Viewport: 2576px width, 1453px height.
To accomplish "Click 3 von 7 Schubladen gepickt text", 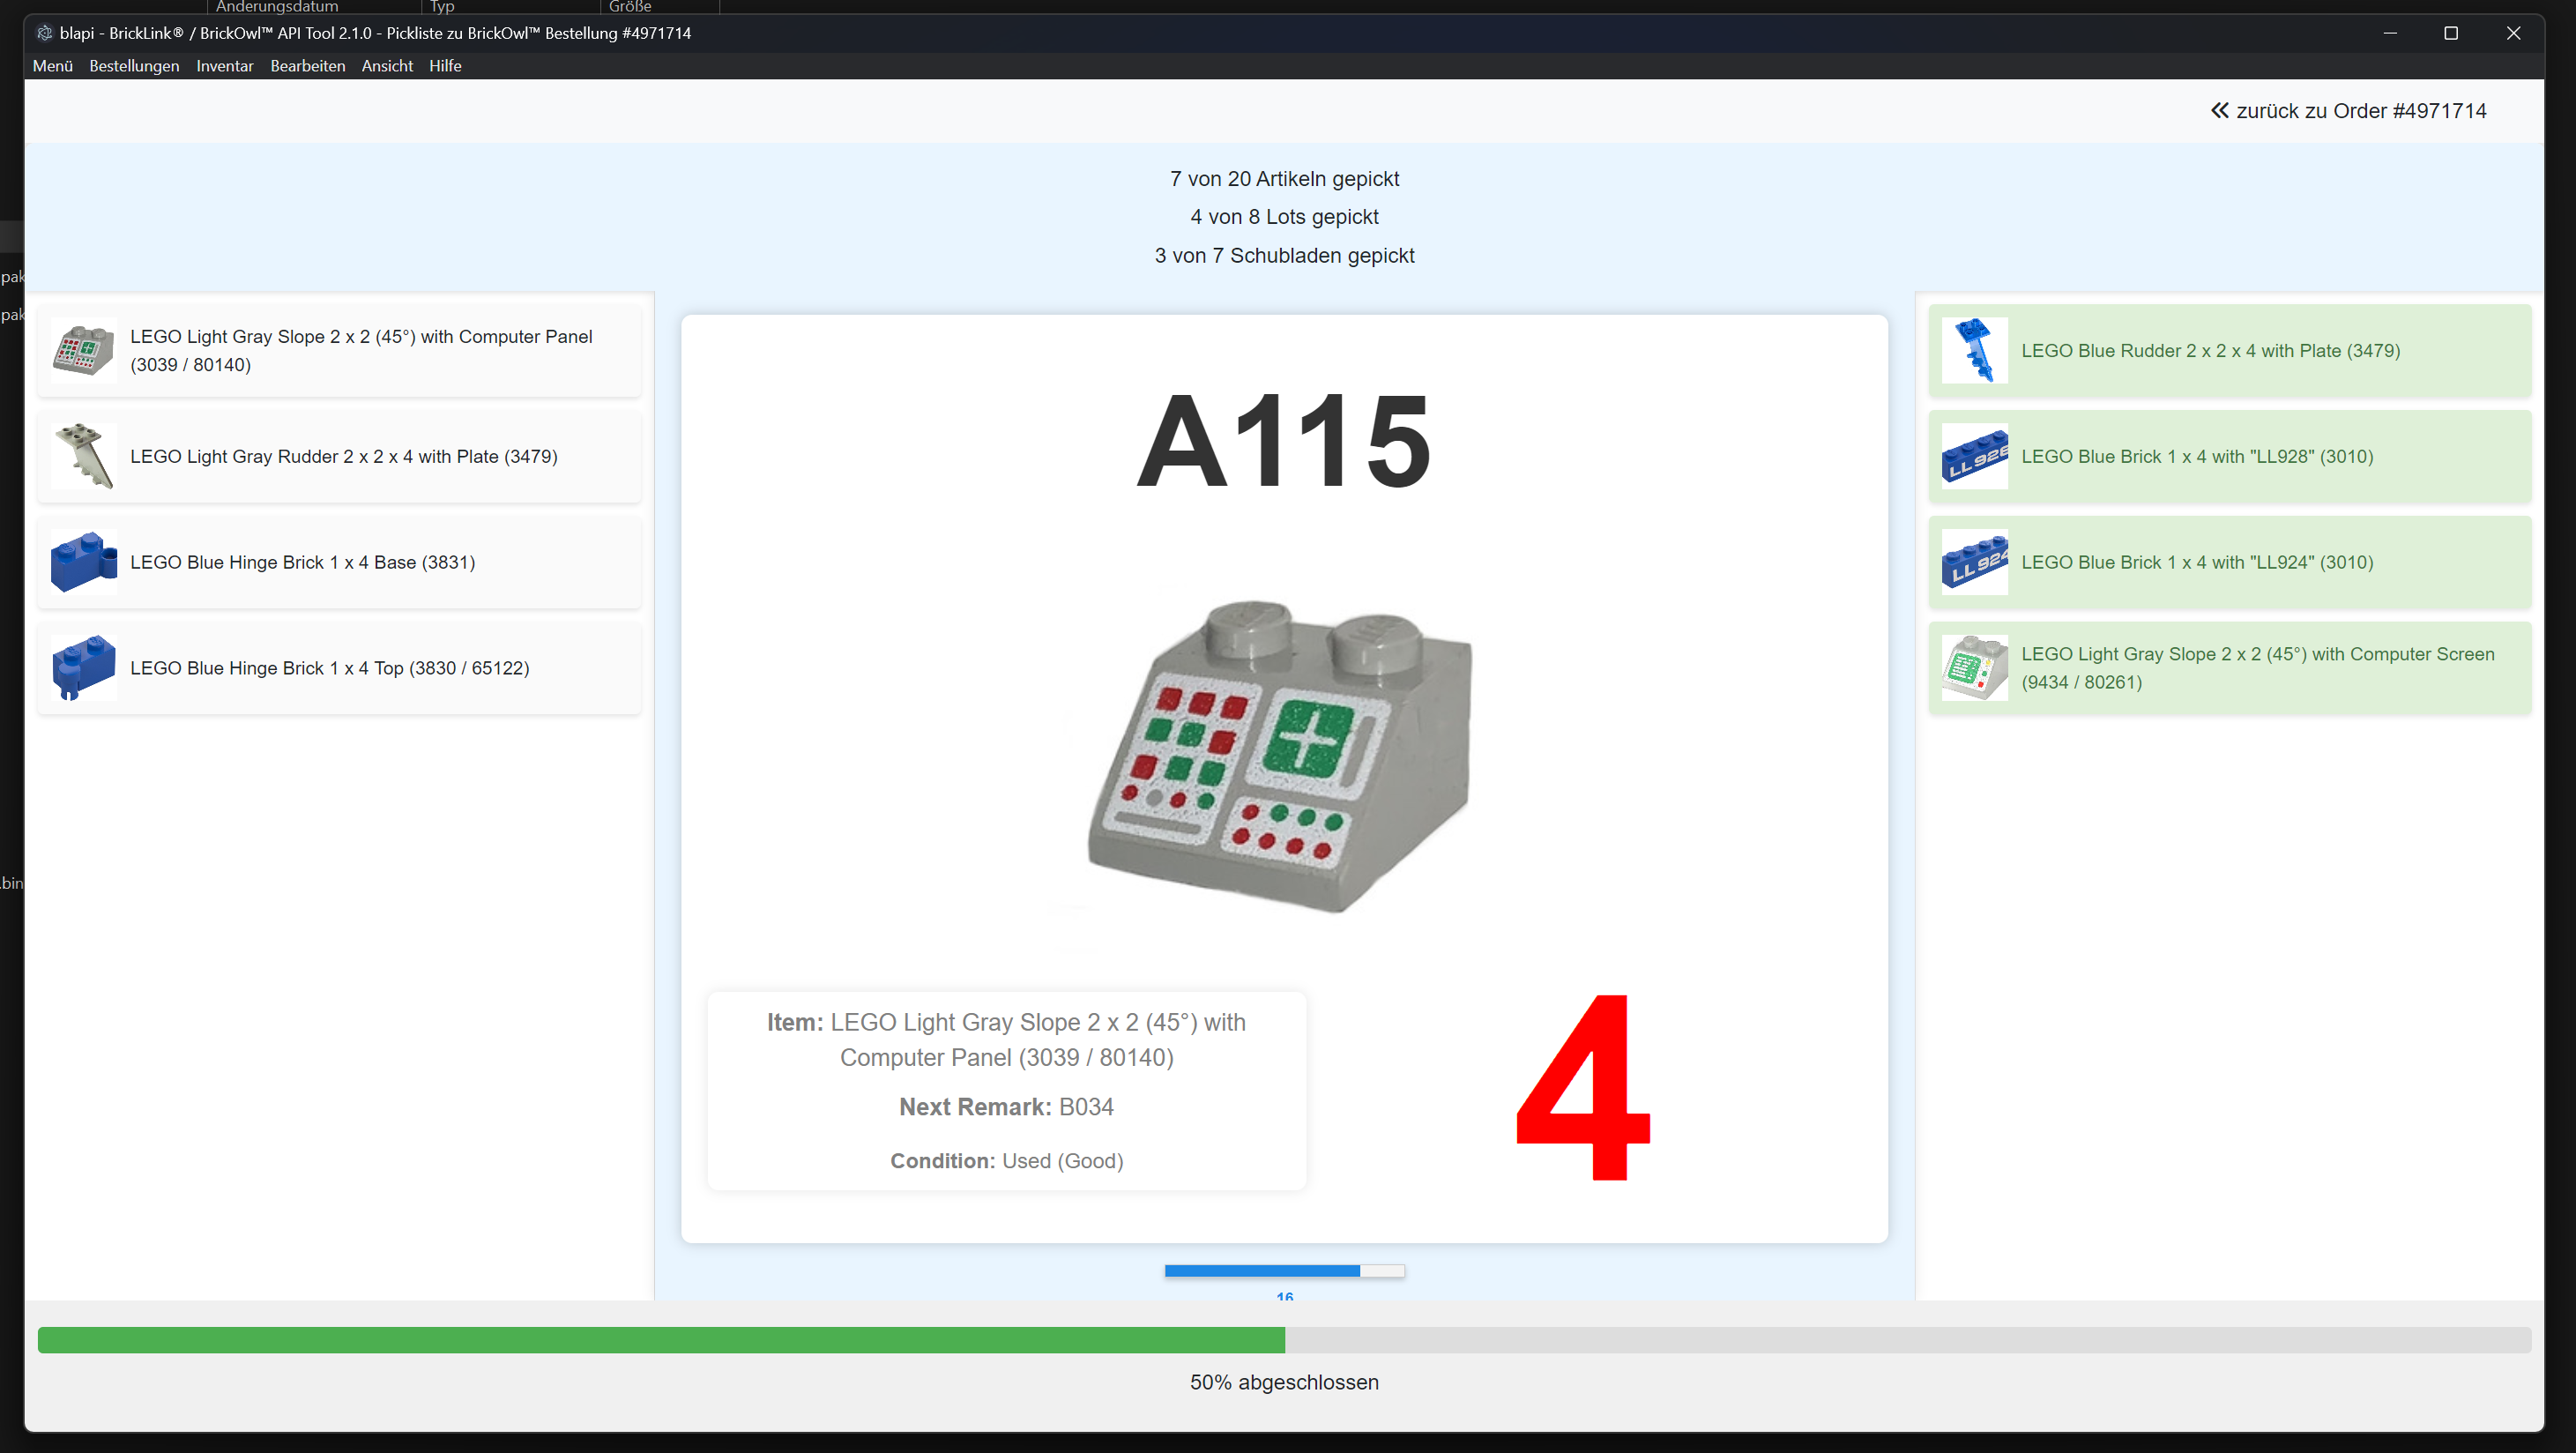I will point(1284,256).
